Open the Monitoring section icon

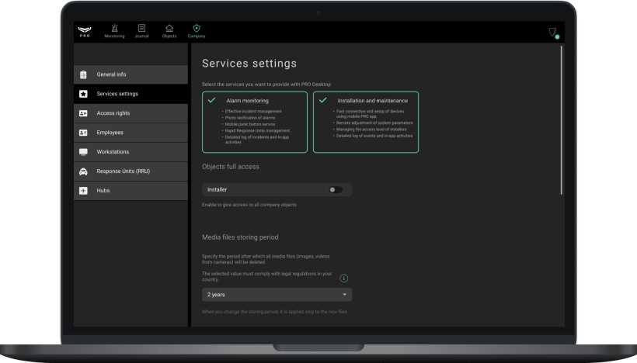pos(114,29)
